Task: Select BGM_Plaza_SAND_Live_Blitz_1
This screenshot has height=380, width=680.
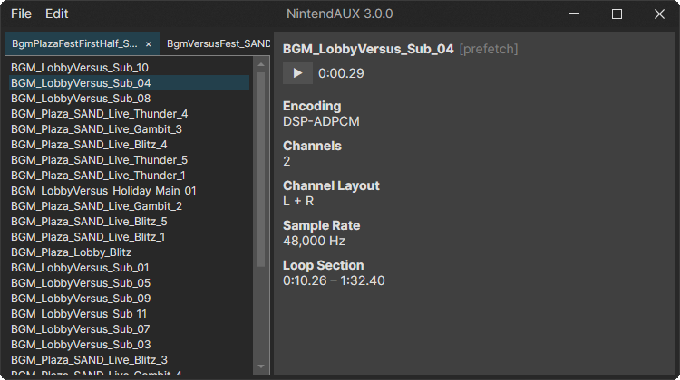Action: pyautogui.click(x=130, y=237)
